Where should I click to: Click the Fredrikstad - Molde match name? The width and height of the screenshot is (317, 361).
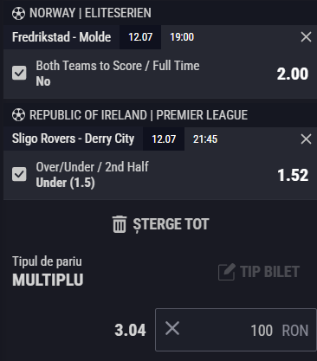click(x=61, y=37)
